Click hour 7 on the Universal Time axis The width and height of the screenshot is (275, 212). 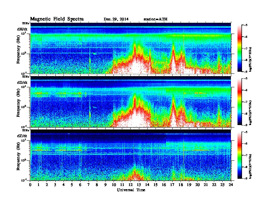[x=89, y=185]
